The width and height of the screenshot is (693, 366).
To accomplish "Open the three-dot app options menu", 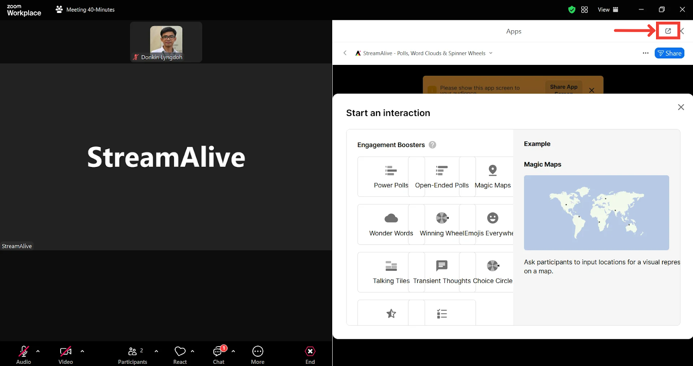I will [x=645, y=53].
